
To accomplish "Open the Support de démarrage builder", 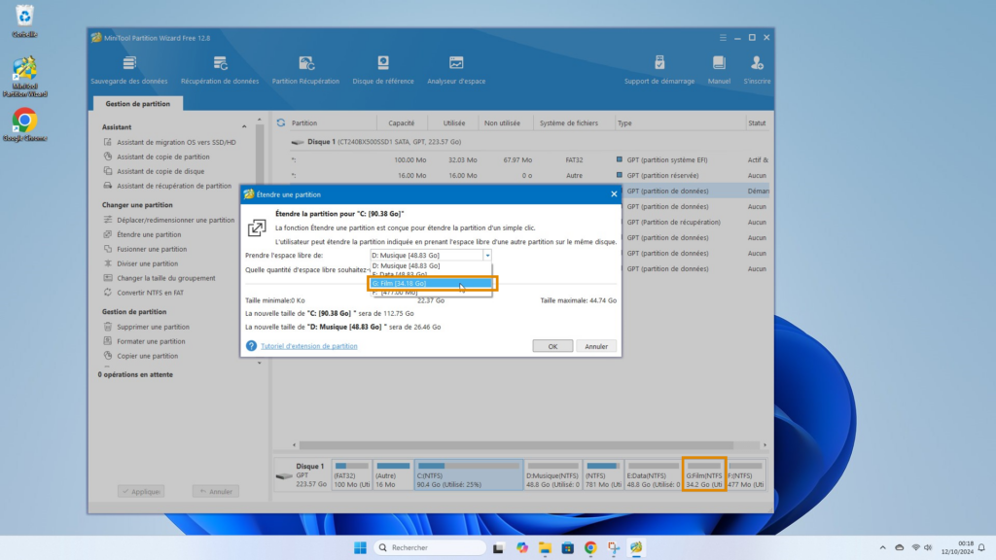I will pyautogui.click(x=659, y=70).
